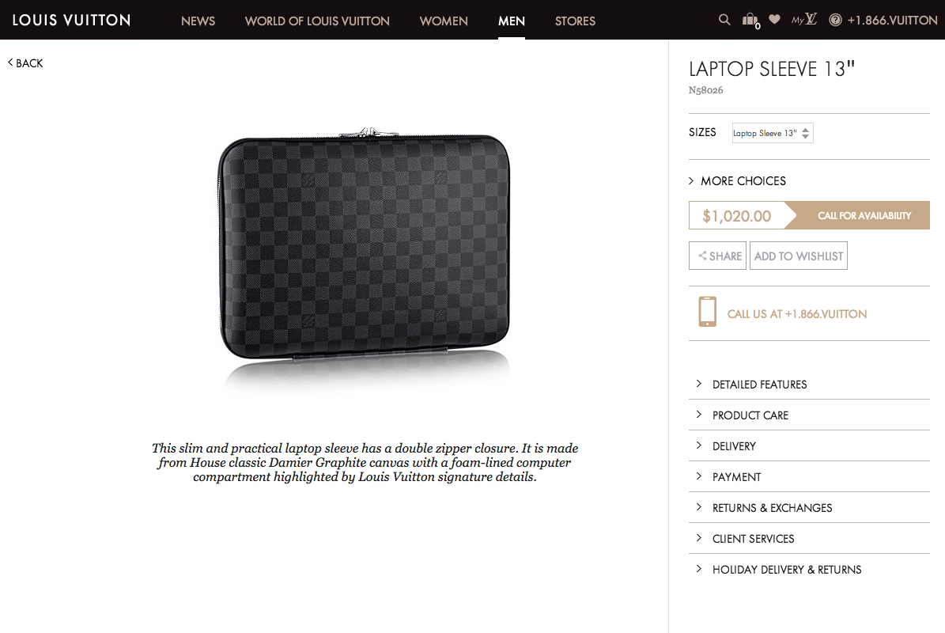Open the MyLV account icon
The width and height of the screenshot is (945, 633).
tap(804, 19)
